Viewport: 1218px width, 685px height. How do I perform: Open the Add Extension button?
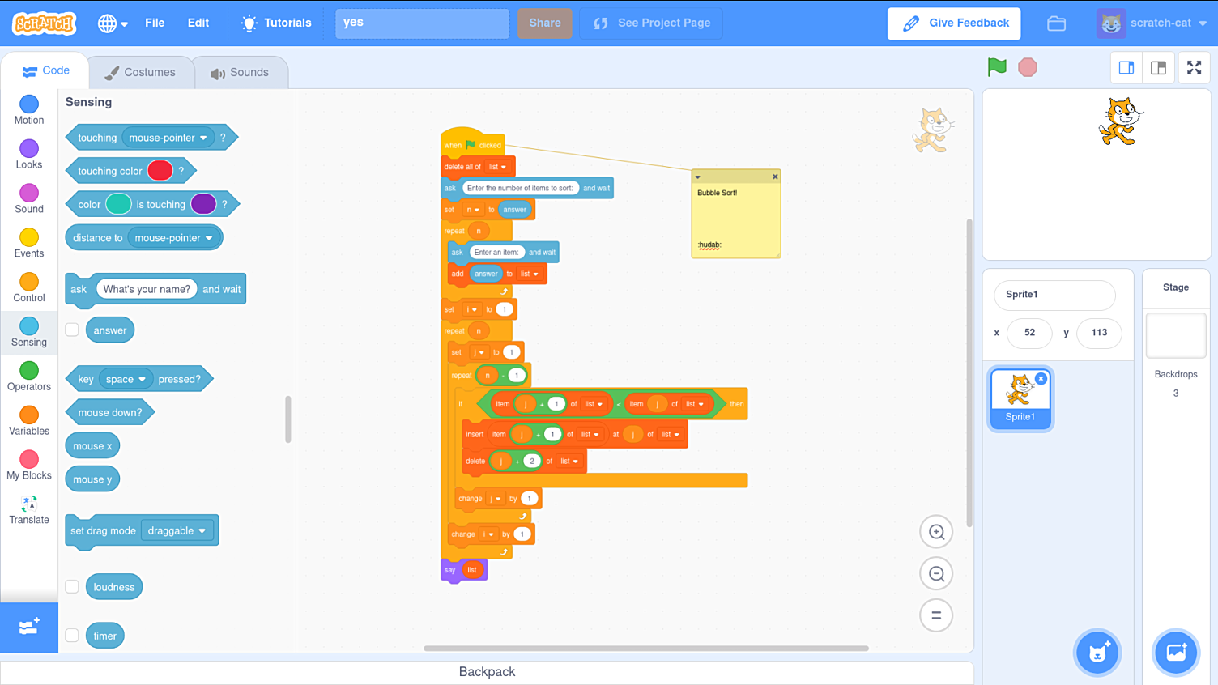pyautogui.click(x=29, y=628)
